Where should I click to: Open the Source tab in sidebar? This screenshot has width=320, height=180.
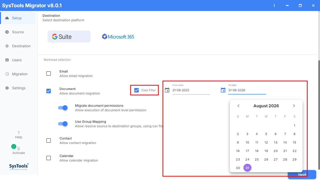(x=18, y=32)
